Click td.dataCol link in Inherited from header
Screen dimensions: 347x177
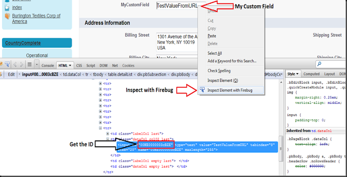[321, 131]
